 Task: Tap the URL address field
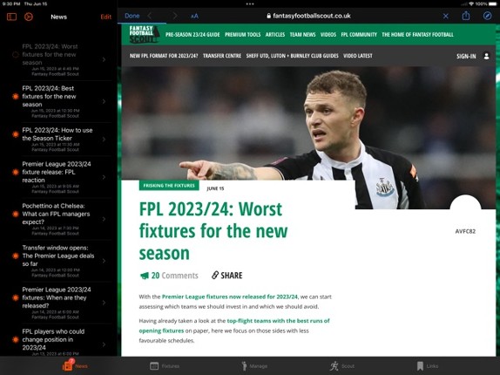coord(308,16)
